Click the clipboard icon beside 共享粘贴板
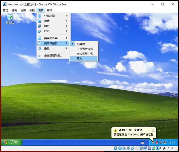Viewport: 179px width, 152px height. pos(40,43)
